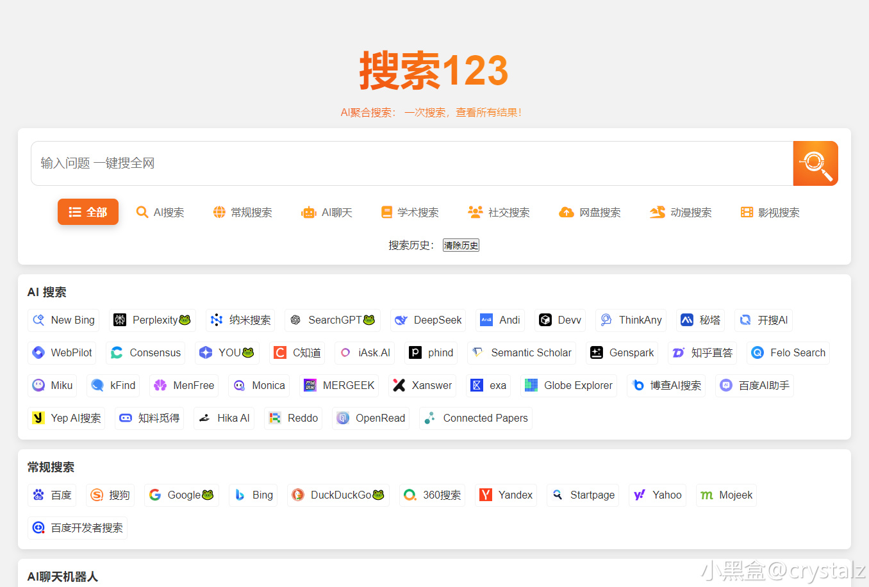
Task: Click the New Bing logo icon
Action: [x=38, y=320]
